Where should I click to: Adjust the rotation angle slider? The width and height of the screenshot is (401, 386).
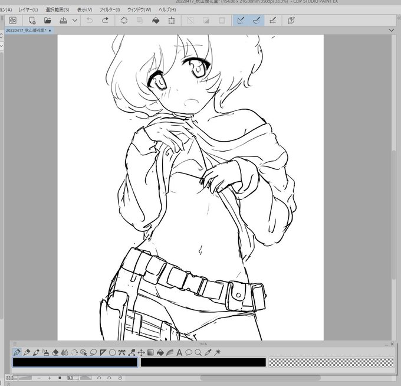click(x=86, y=378)
